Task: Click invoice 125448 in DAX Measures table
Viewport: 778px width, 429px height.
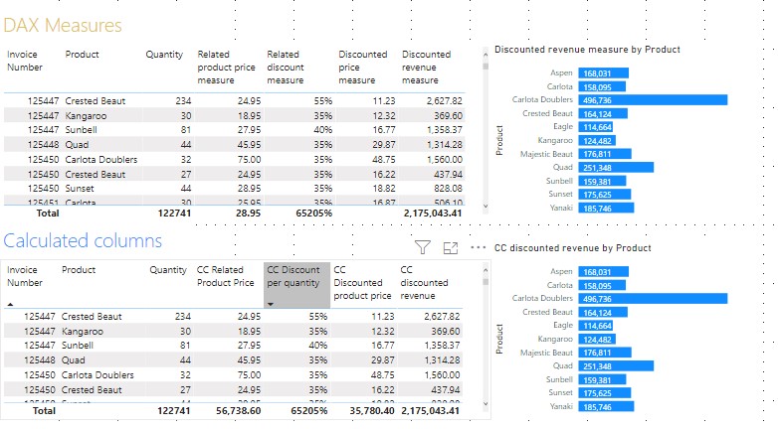Action: 43,145
